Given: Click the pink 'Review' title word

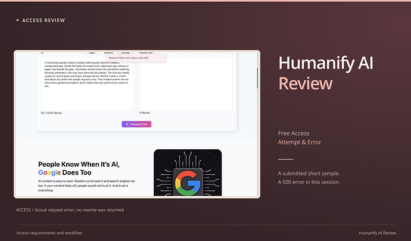Looking at the screenshot, I should 306,83.
